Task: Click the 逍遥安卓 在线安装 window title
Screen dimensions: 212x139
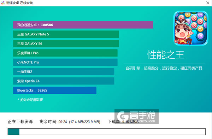Action: (x=19, y=3)
